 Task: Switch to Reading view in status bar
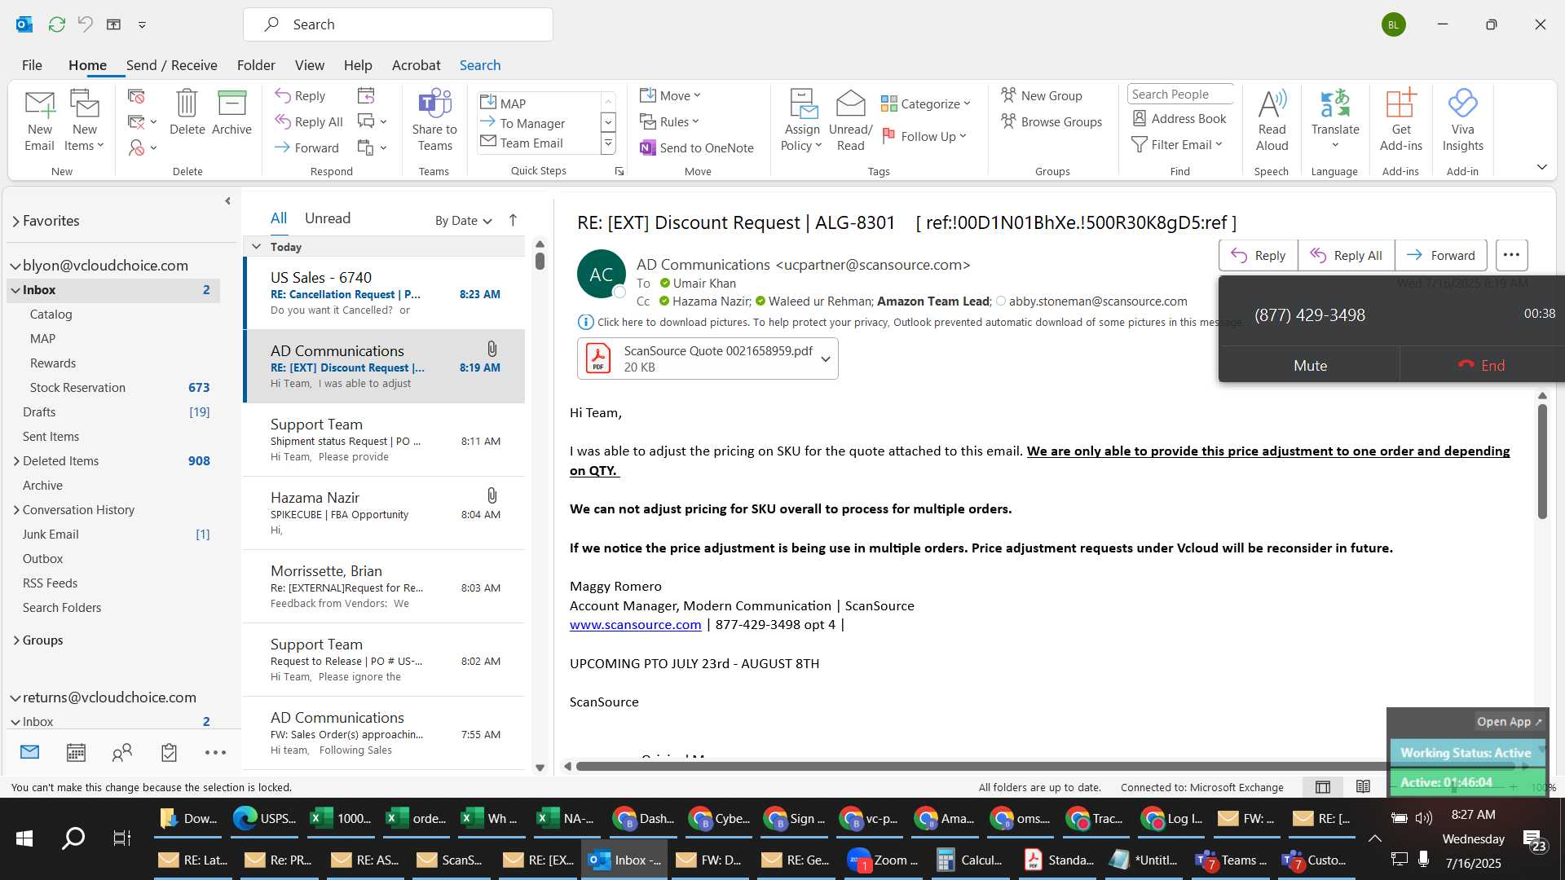pos(1363,787)
